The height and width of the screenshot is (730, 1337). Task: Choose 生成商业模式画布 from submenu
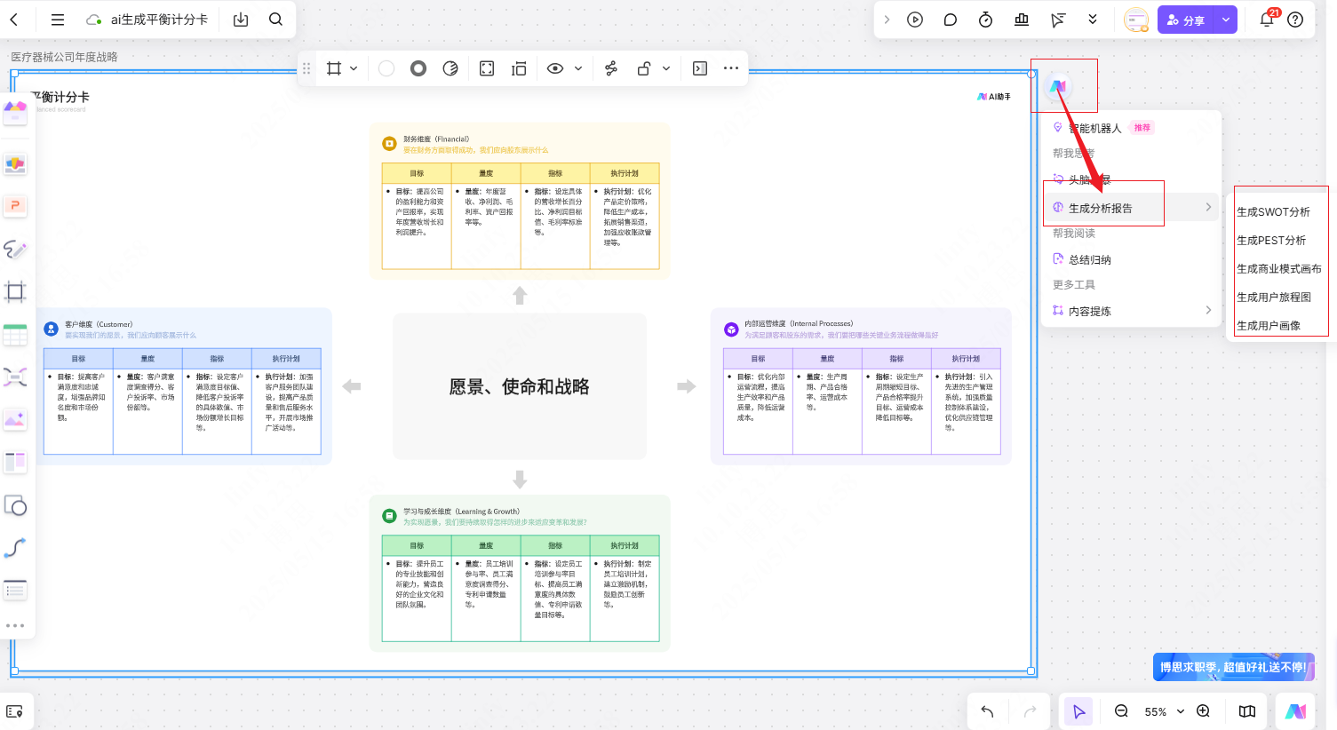coord(1279,269)
